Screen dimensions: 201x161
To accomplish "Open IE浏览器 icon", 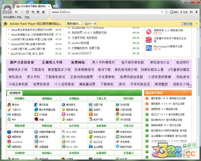I will (x=118, y=105).
